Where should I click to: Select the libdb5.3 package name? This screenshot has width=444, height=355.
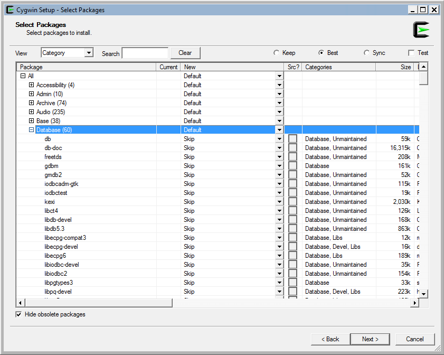pyautogui.click(x=54, y=229)
